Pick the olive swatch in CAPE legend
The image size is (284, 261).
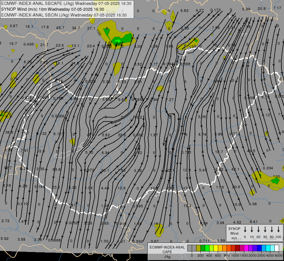click(x=198, y=248)
